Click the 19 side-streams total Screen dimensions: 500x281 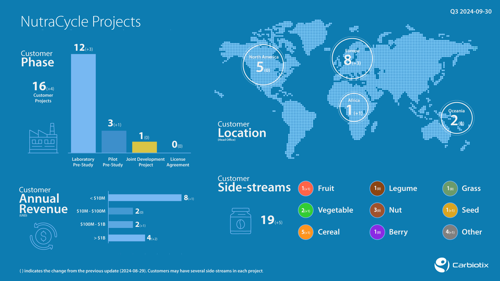pos(271,220)
